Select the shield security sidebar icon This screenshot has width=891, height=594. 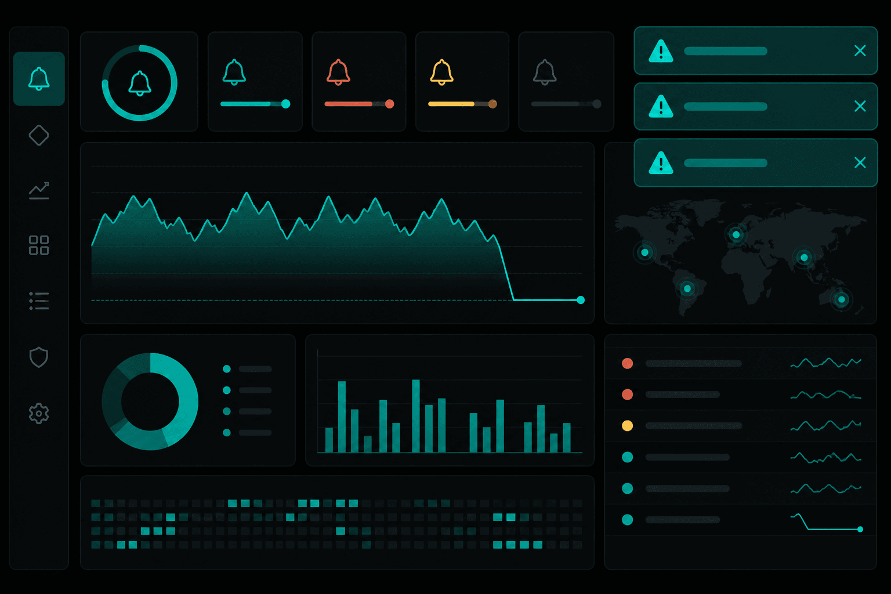pyautogui.click(x=39, y=357)
